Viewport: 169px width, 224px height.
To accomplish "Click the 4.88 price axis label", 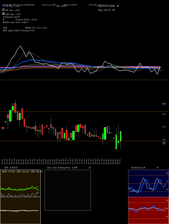I will 164,114.
